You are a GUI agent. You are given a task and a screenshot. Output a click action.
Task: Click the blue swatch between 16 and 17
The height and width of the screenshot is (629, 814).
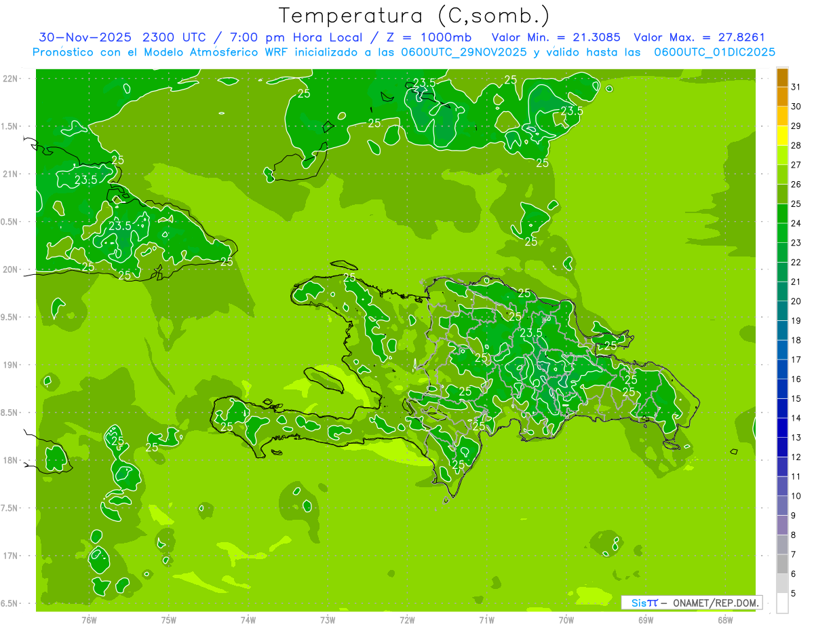click(x=782, y=370)
